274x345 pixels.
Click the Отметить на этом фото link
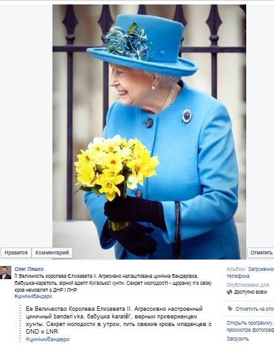254,309
